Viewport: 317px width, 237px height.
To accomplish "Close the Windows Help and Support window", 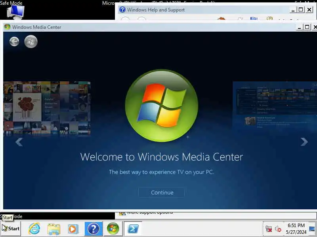I will pos(309,9).
